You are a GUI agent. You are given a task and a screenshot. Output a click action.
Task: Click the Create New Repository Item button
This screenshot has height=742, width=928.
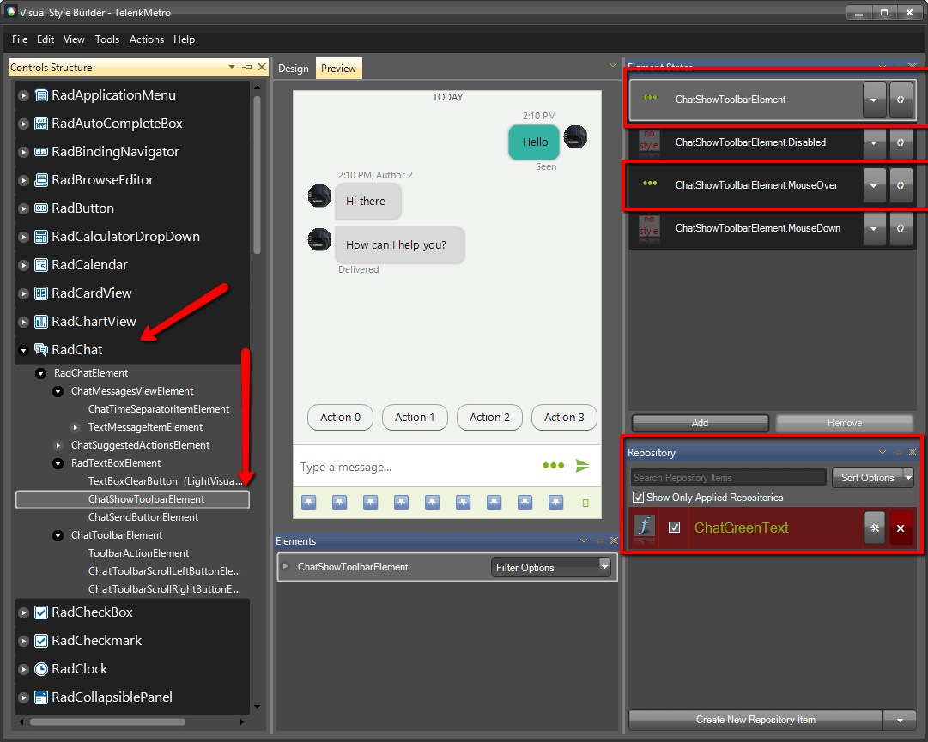click(755, 721)
